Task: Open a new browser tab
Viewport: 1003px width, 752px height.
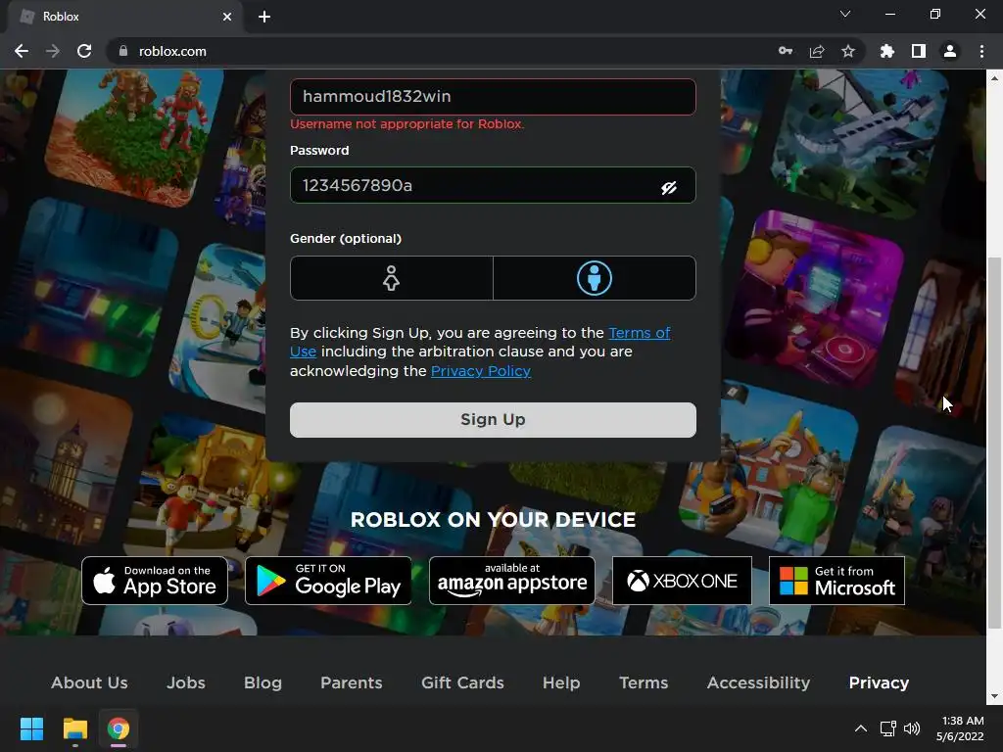Action: click(x=264, y=17)
